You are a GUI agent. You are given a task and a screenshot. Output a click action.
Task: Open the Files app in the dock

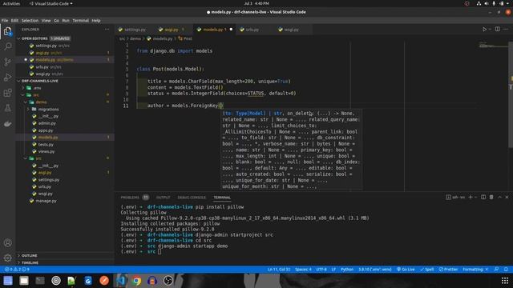pos(24,281)
